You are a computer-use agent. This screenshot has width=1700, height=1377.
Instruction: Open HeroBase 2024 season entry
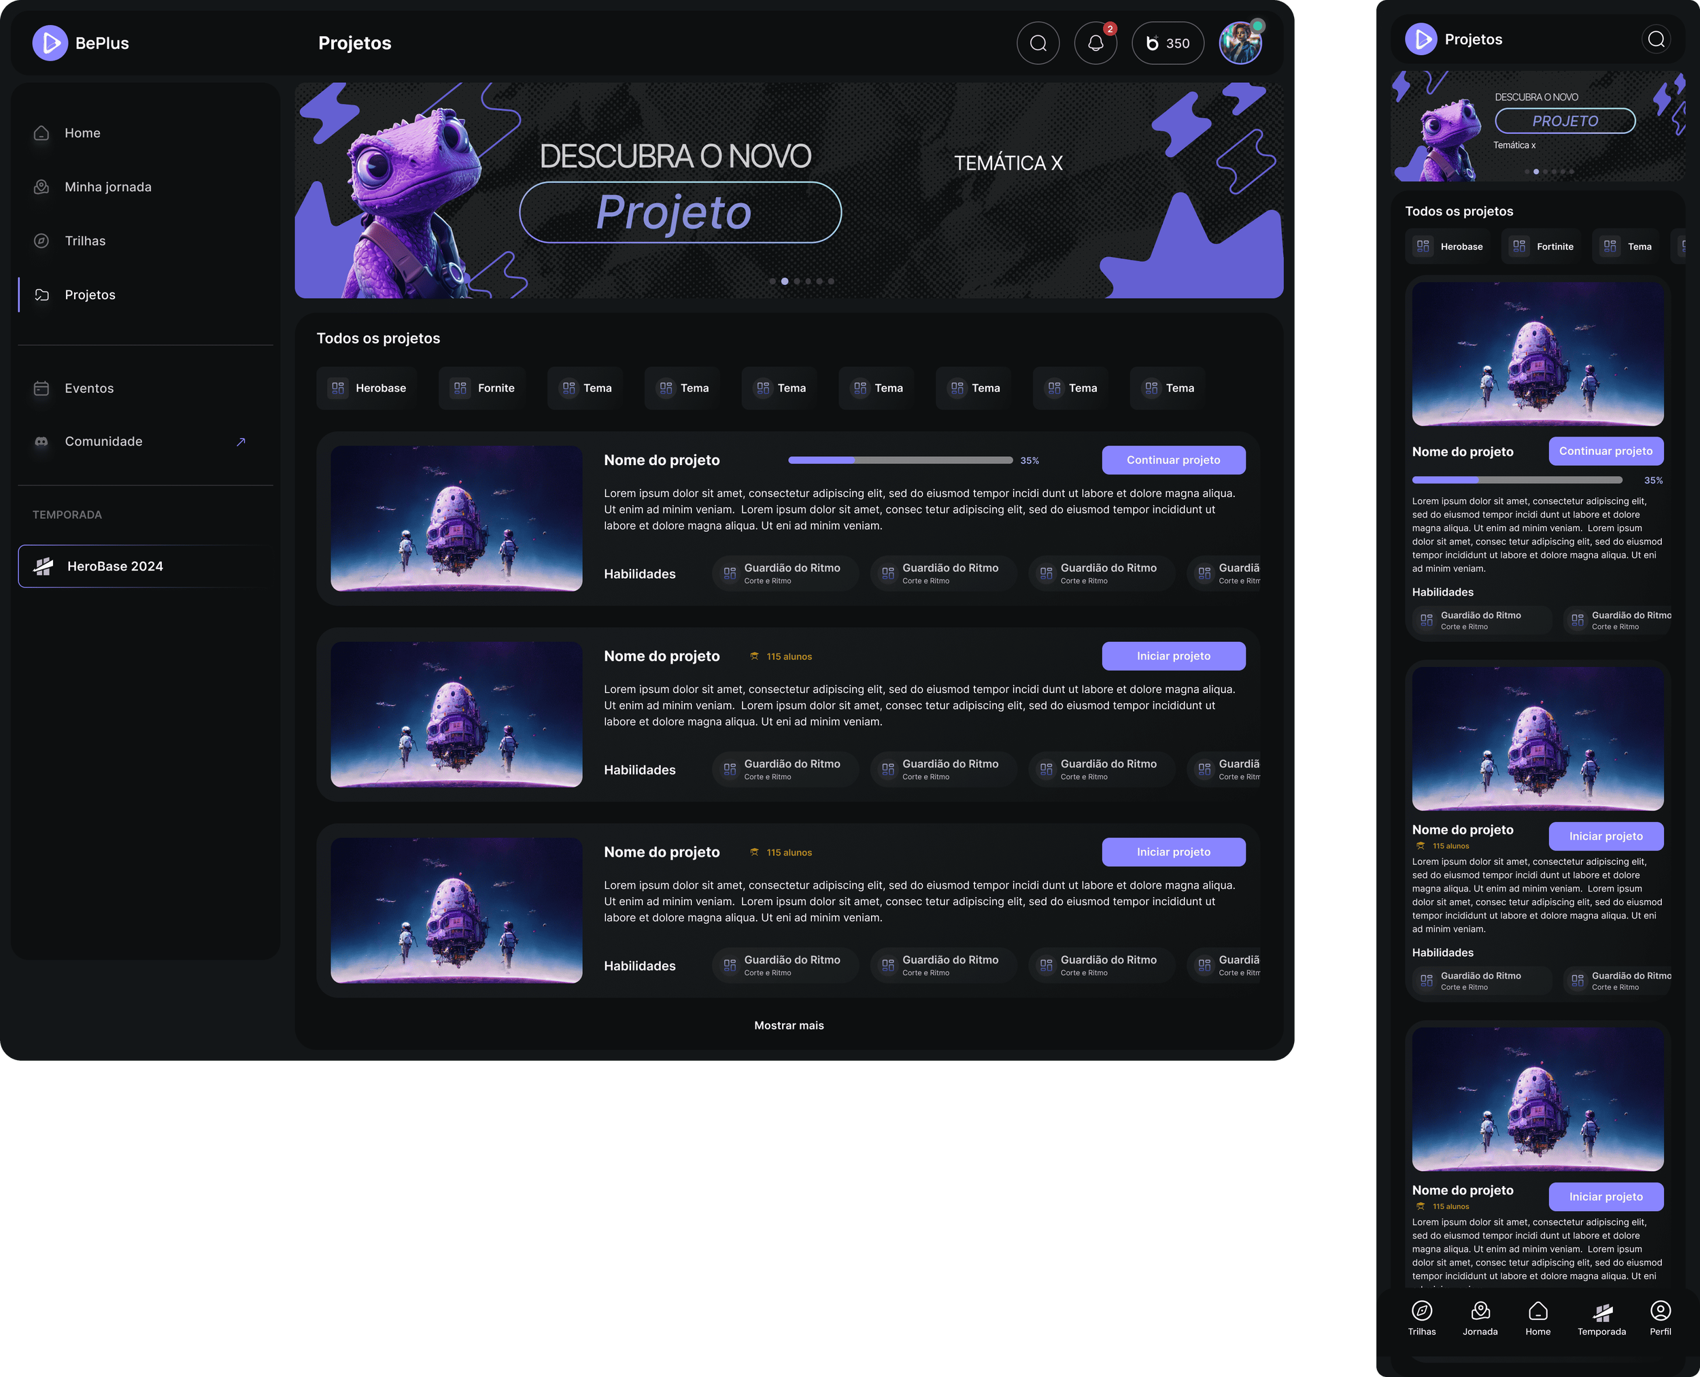(x=145, y=566)
